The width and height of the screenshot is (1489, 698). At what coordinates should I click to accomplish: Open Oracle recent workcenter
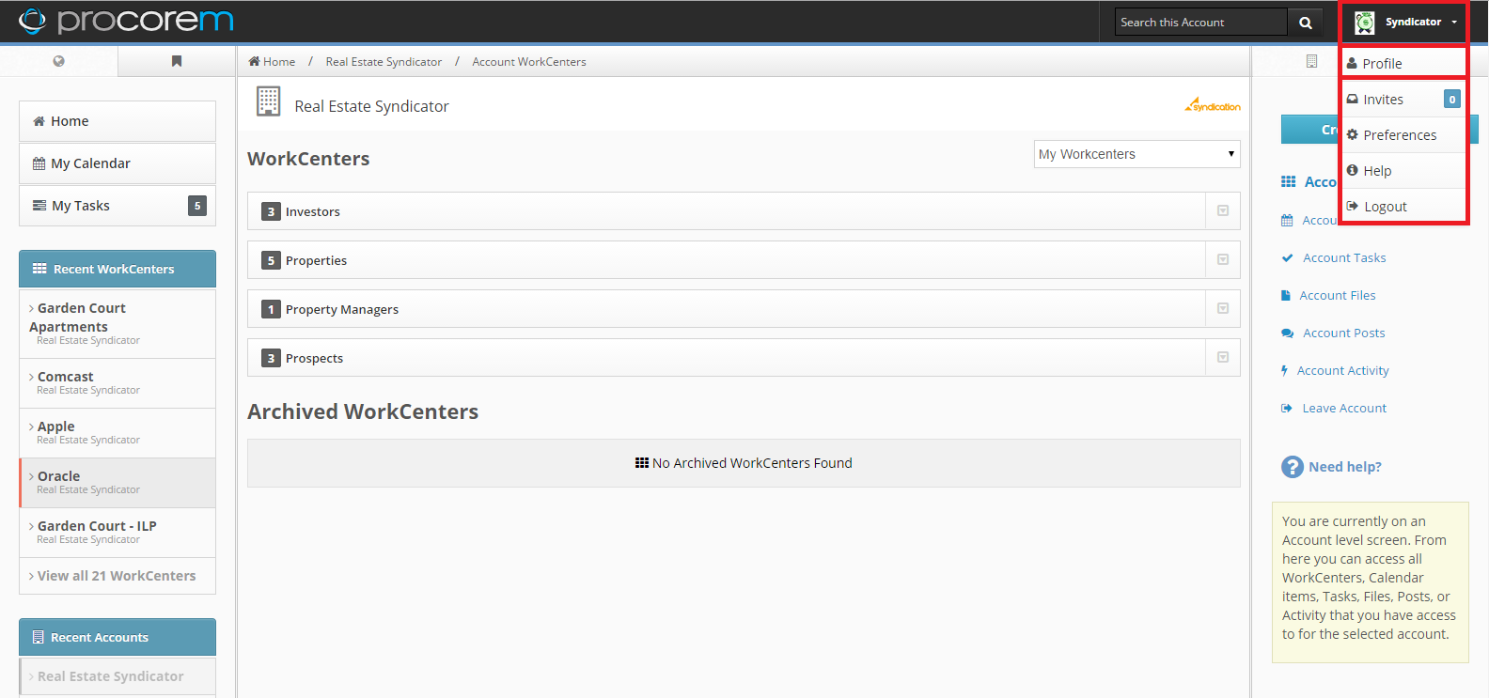tap(118, 483)
